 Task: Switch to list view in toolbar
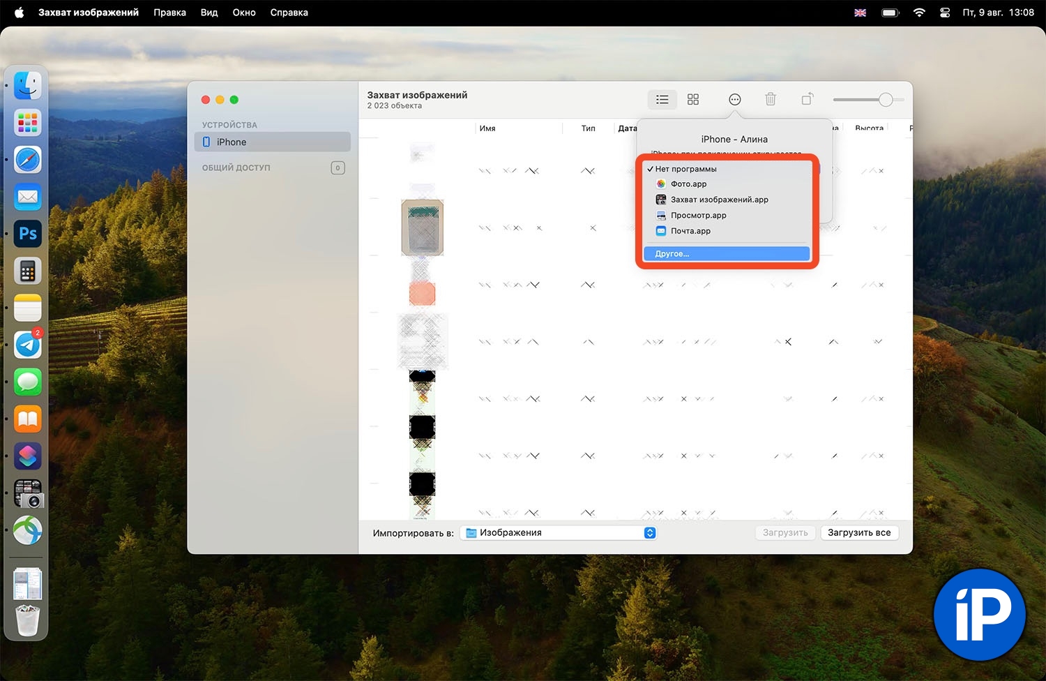tap(662, 100)
